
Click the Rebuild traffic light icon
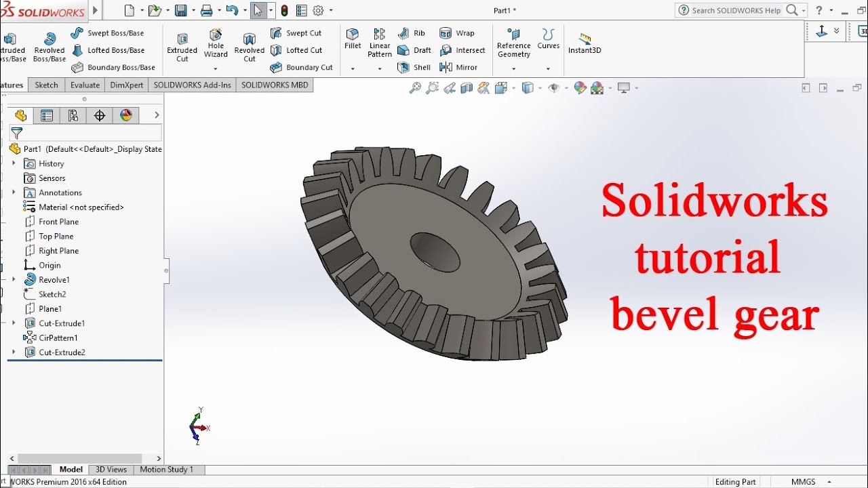(x=284, y=11)
